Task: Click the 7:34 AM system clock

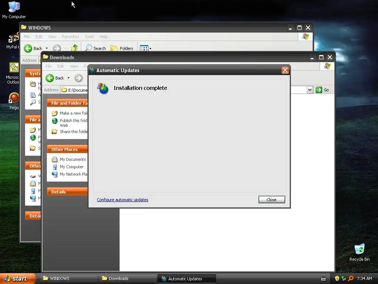Action: 364,278
